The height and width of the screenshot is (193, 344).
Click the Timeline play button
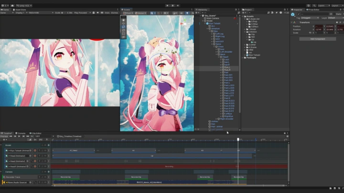(19, 136)
